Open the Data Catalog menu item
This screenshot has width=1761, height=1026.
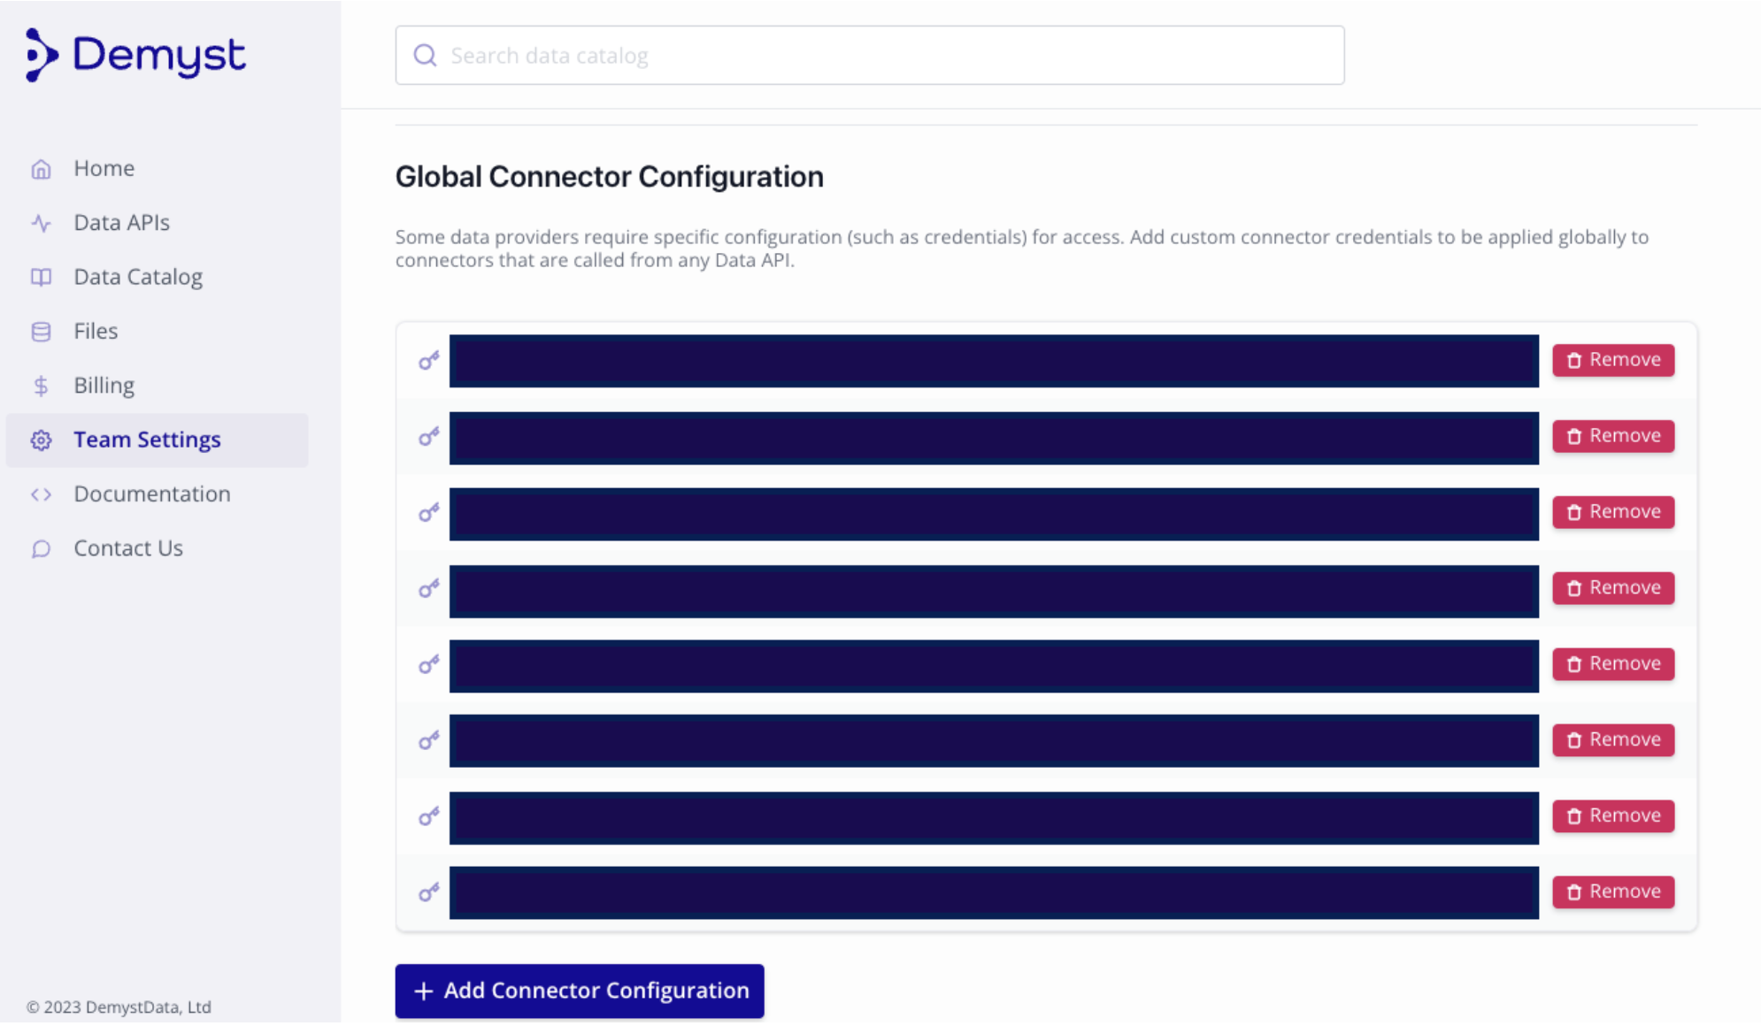pyautogui.click(x=138, y=277)
